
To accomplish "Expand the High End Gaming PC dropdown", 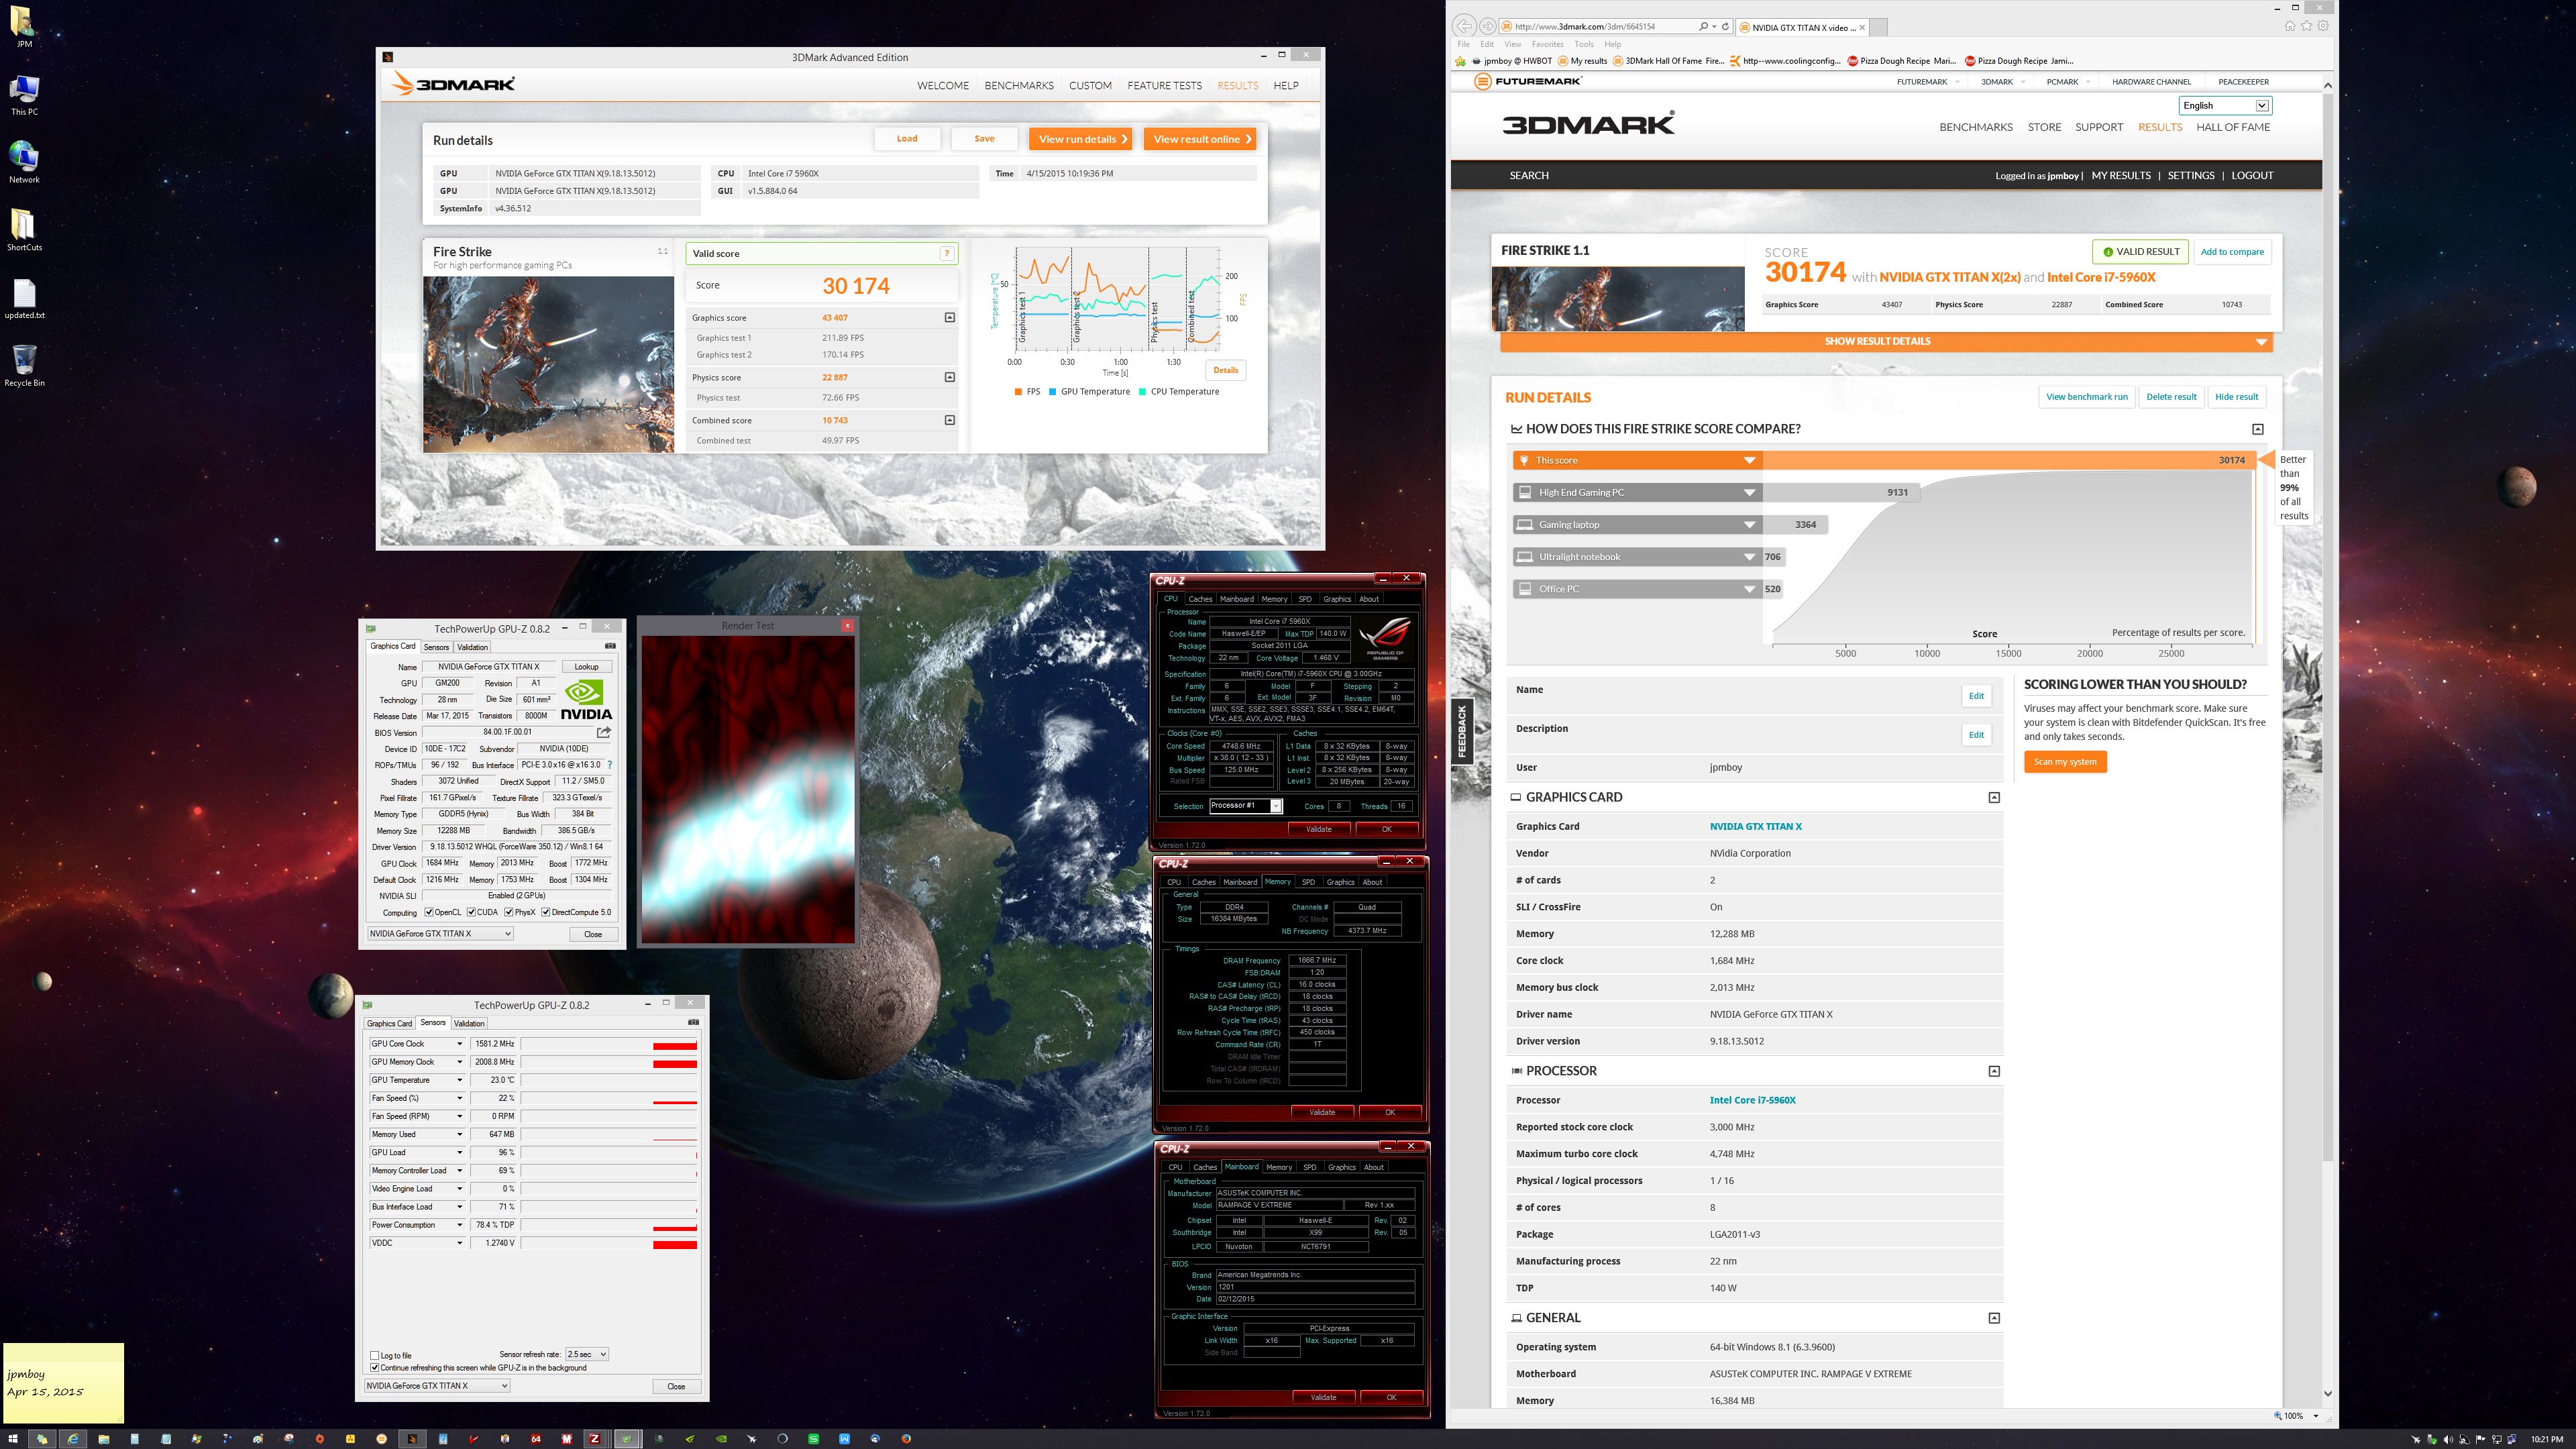I will coord(1749,493).
